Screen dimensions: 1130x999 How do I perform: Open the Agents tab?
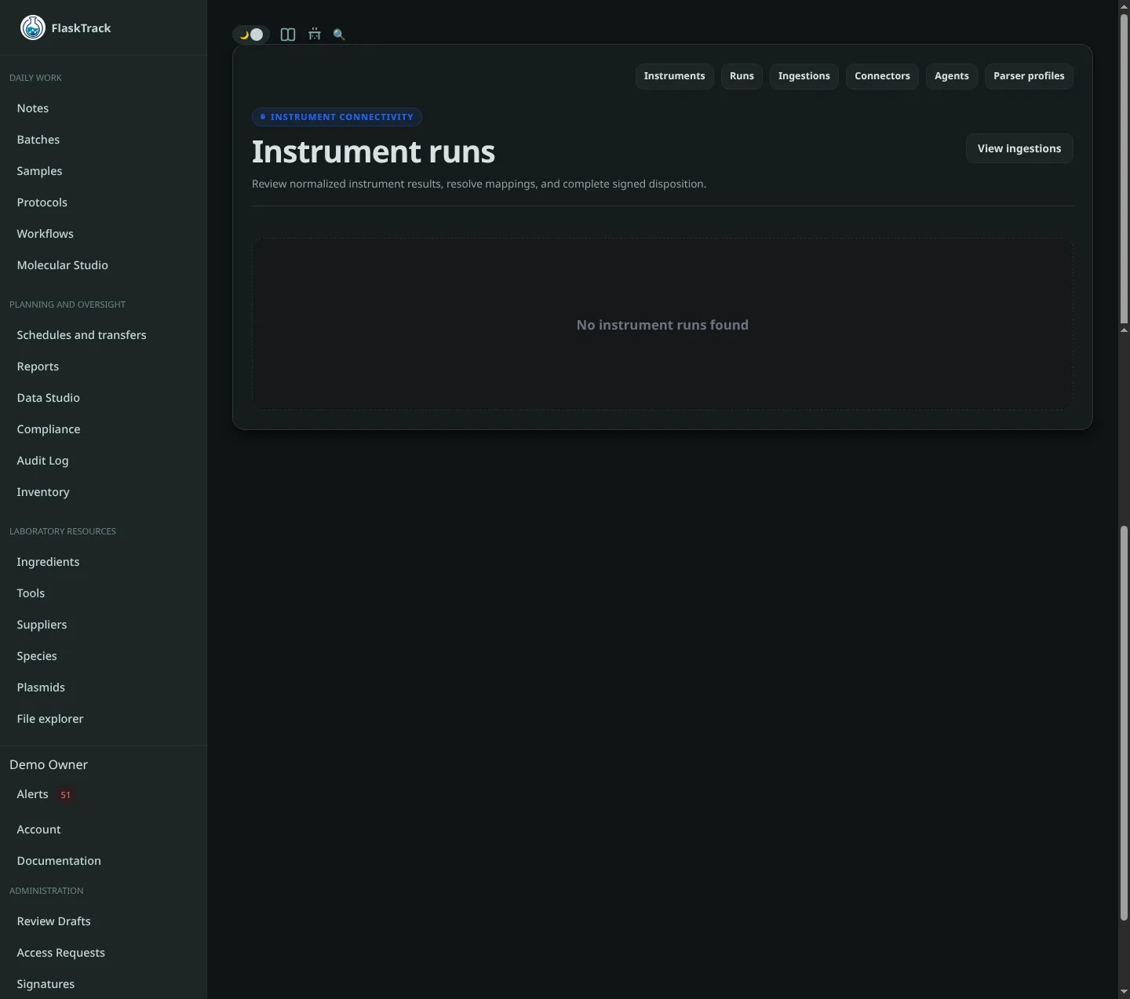(x=951, y=76)
